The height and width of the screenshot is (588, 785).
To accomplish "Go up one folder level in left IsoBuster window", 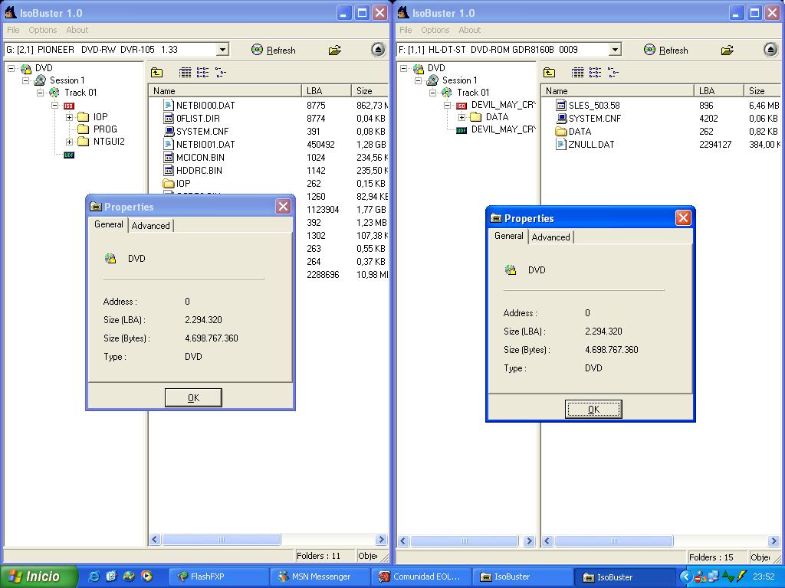I will [156, 73].
